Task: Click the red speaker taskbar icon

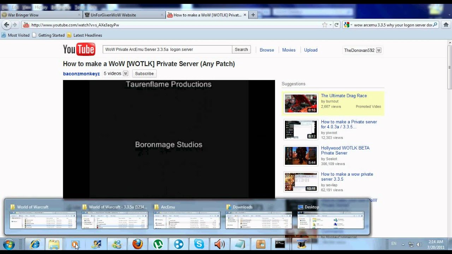Action: point(219,244)
